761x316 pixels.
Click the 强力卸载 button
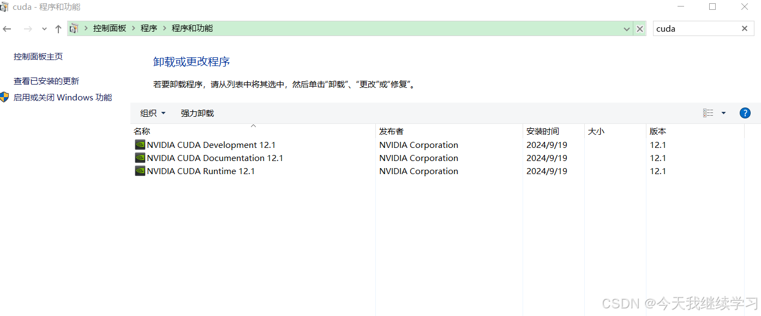[197, 113]
